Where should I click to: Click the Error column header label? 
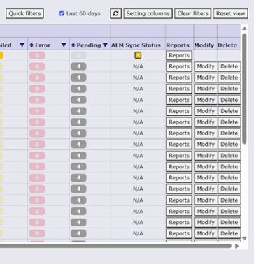43,45
